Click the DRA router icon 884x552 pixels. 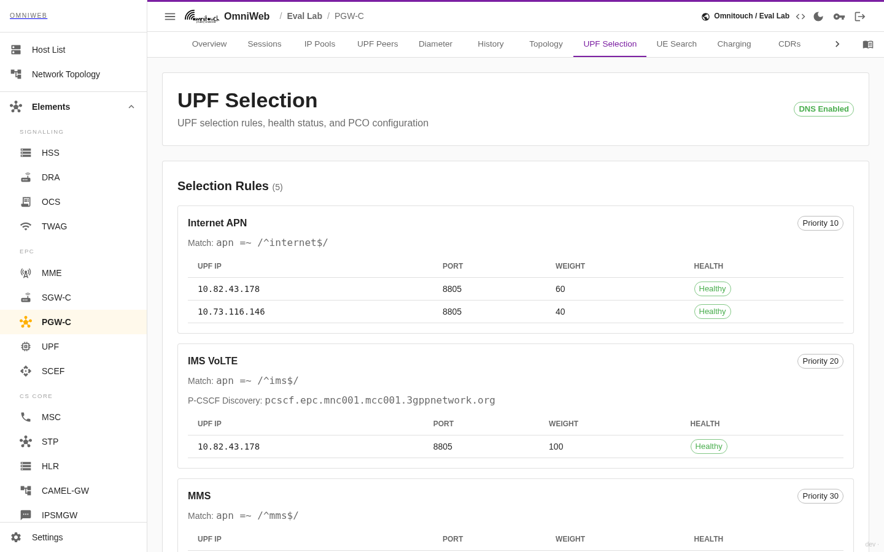[26, 177]
